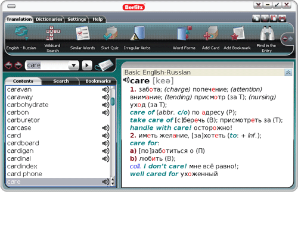The image size is (298, 241).
Task: Play the sound for carbon
Action: coord(105,112)
